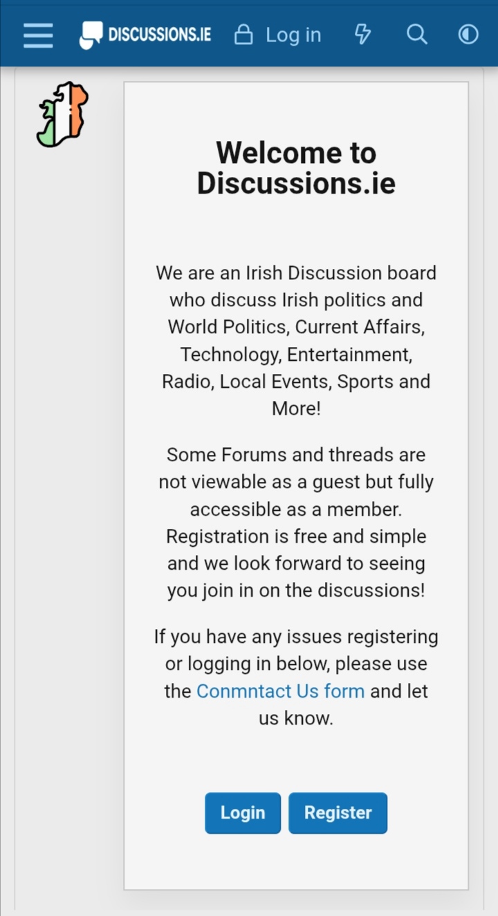Go home via DISCUSSIONS.IE logo text
498x916 pixels.
coord(160,35)
